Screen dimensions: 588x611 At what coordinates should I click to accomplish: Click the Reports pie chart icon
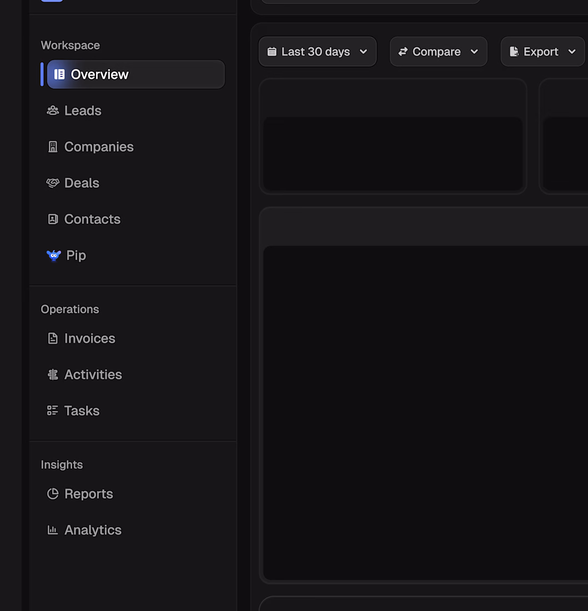click(x=53, y=494)
